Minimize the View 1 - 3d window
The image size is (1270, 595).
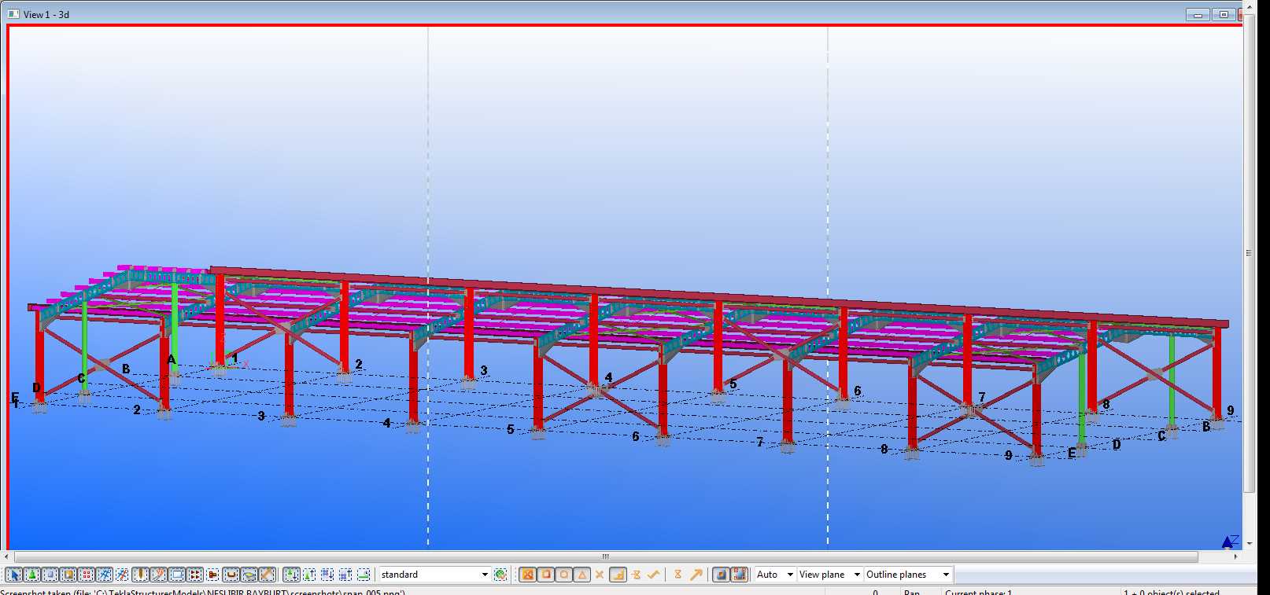pyautogui.click(x=1198, y=14)
